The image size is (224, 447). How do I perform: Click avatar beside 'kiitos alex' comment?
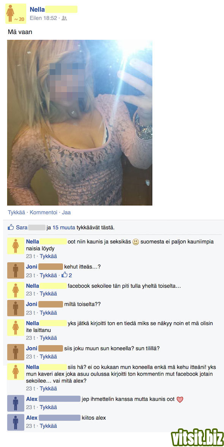tap(16, 422)
